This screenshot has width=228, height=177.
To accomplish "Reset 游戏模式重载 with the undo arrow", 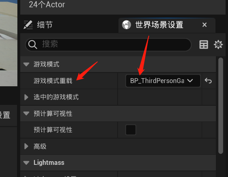I will click(x=208, y=81).
